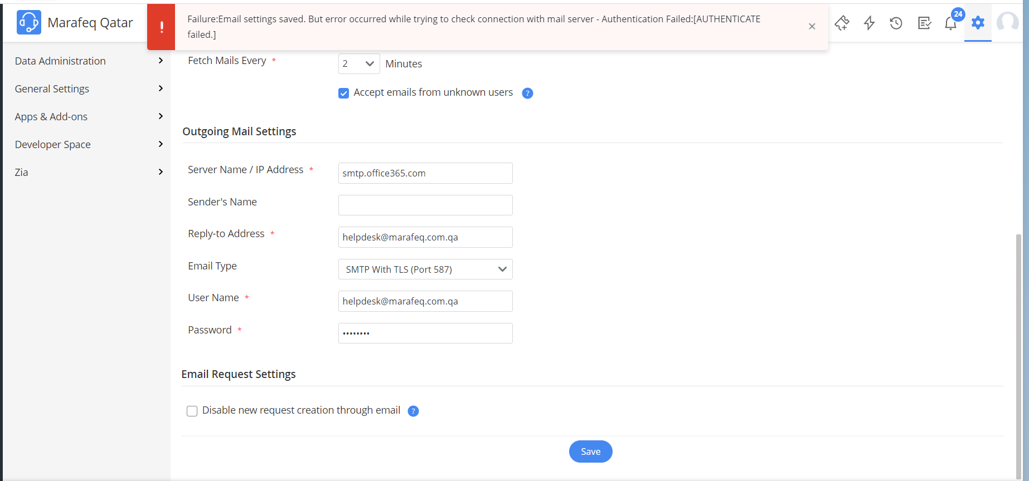Show help for disabling request creation via email
This screenshot has height=481, width=1029.
413,411
